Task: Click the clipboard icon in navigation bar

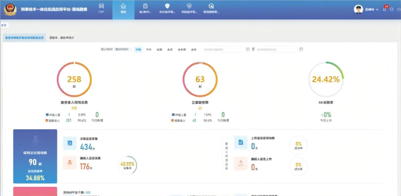Action: pyautogui.click(x=145, y=8)
